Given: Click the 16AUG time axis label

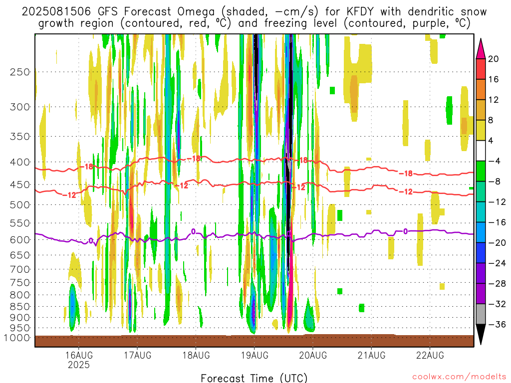Looking at the screenshot, I should (x=78, y=355).
